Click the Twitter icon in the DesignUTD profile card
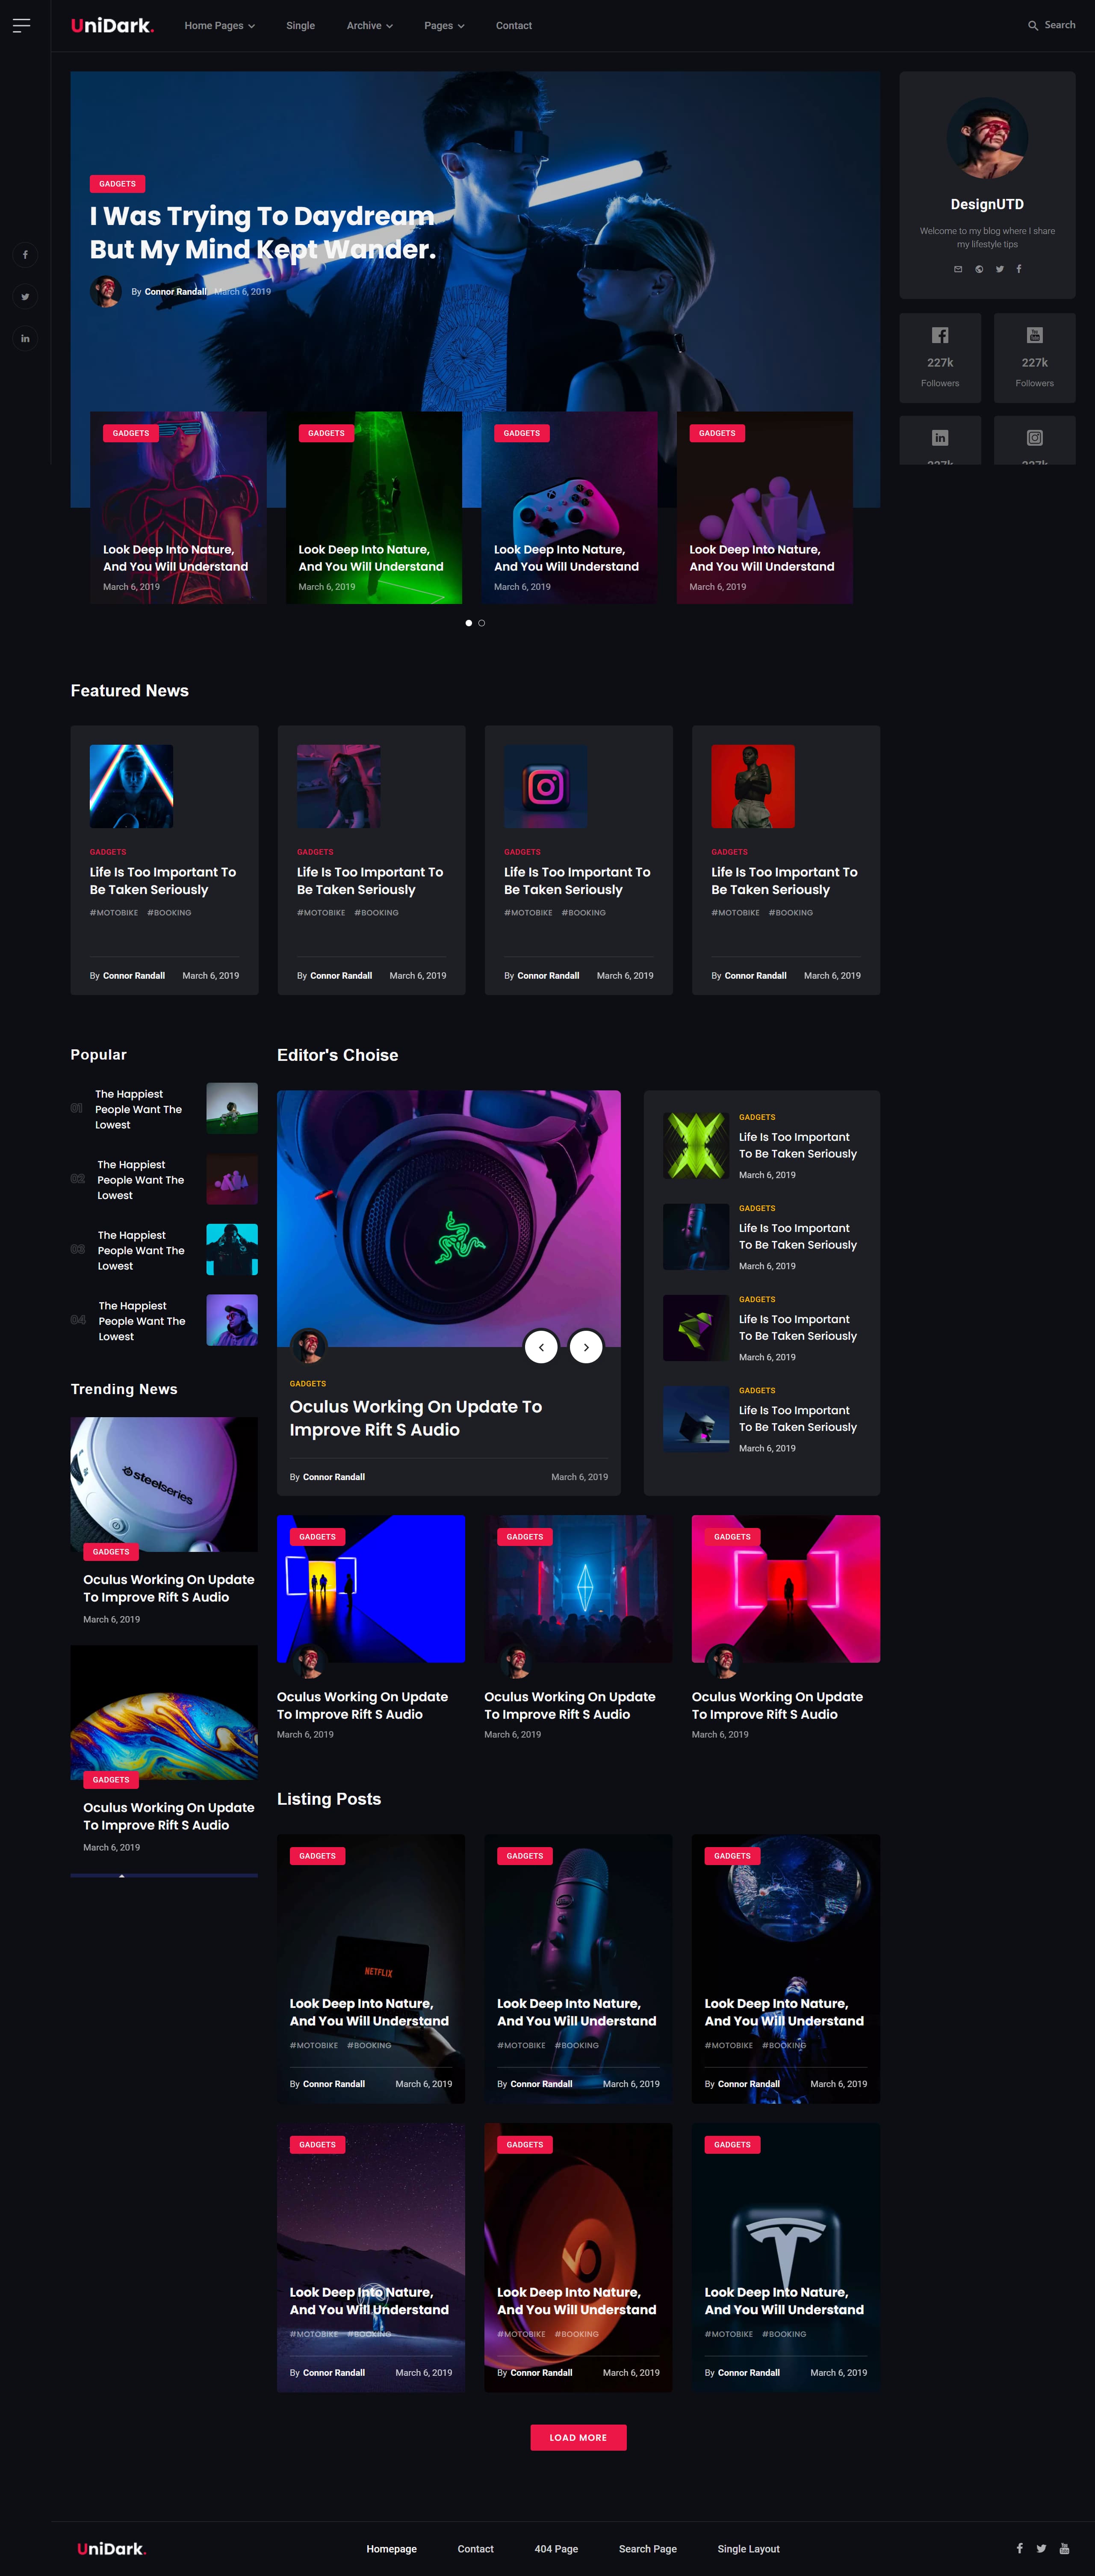 tap(999, 269)
